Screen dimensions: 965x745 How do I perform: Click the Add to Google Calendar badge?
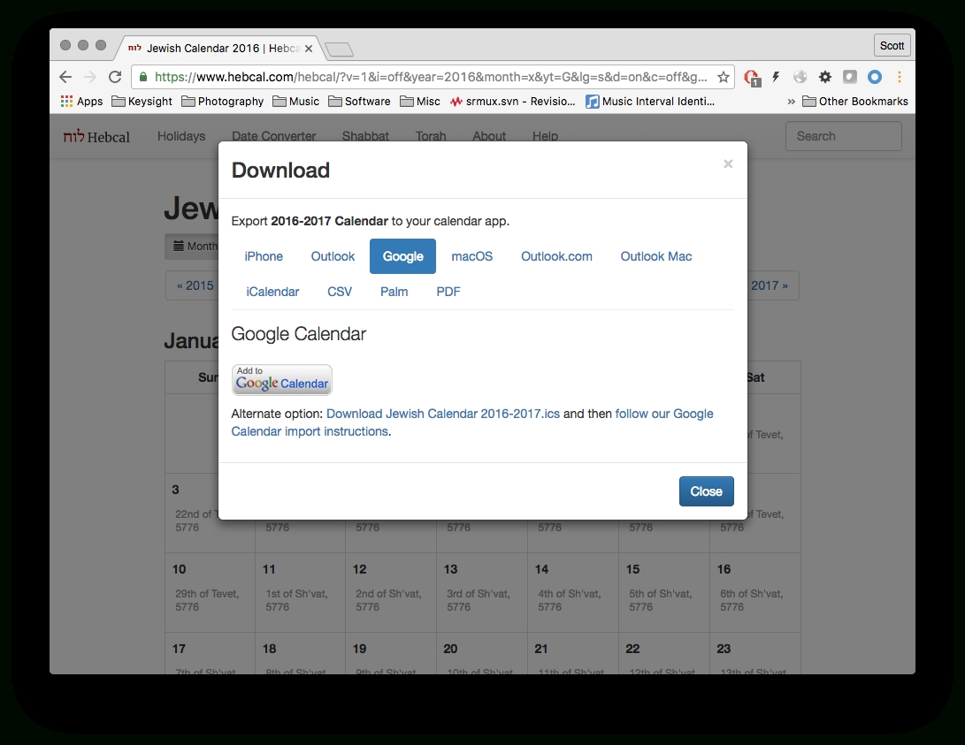point(282,379)
